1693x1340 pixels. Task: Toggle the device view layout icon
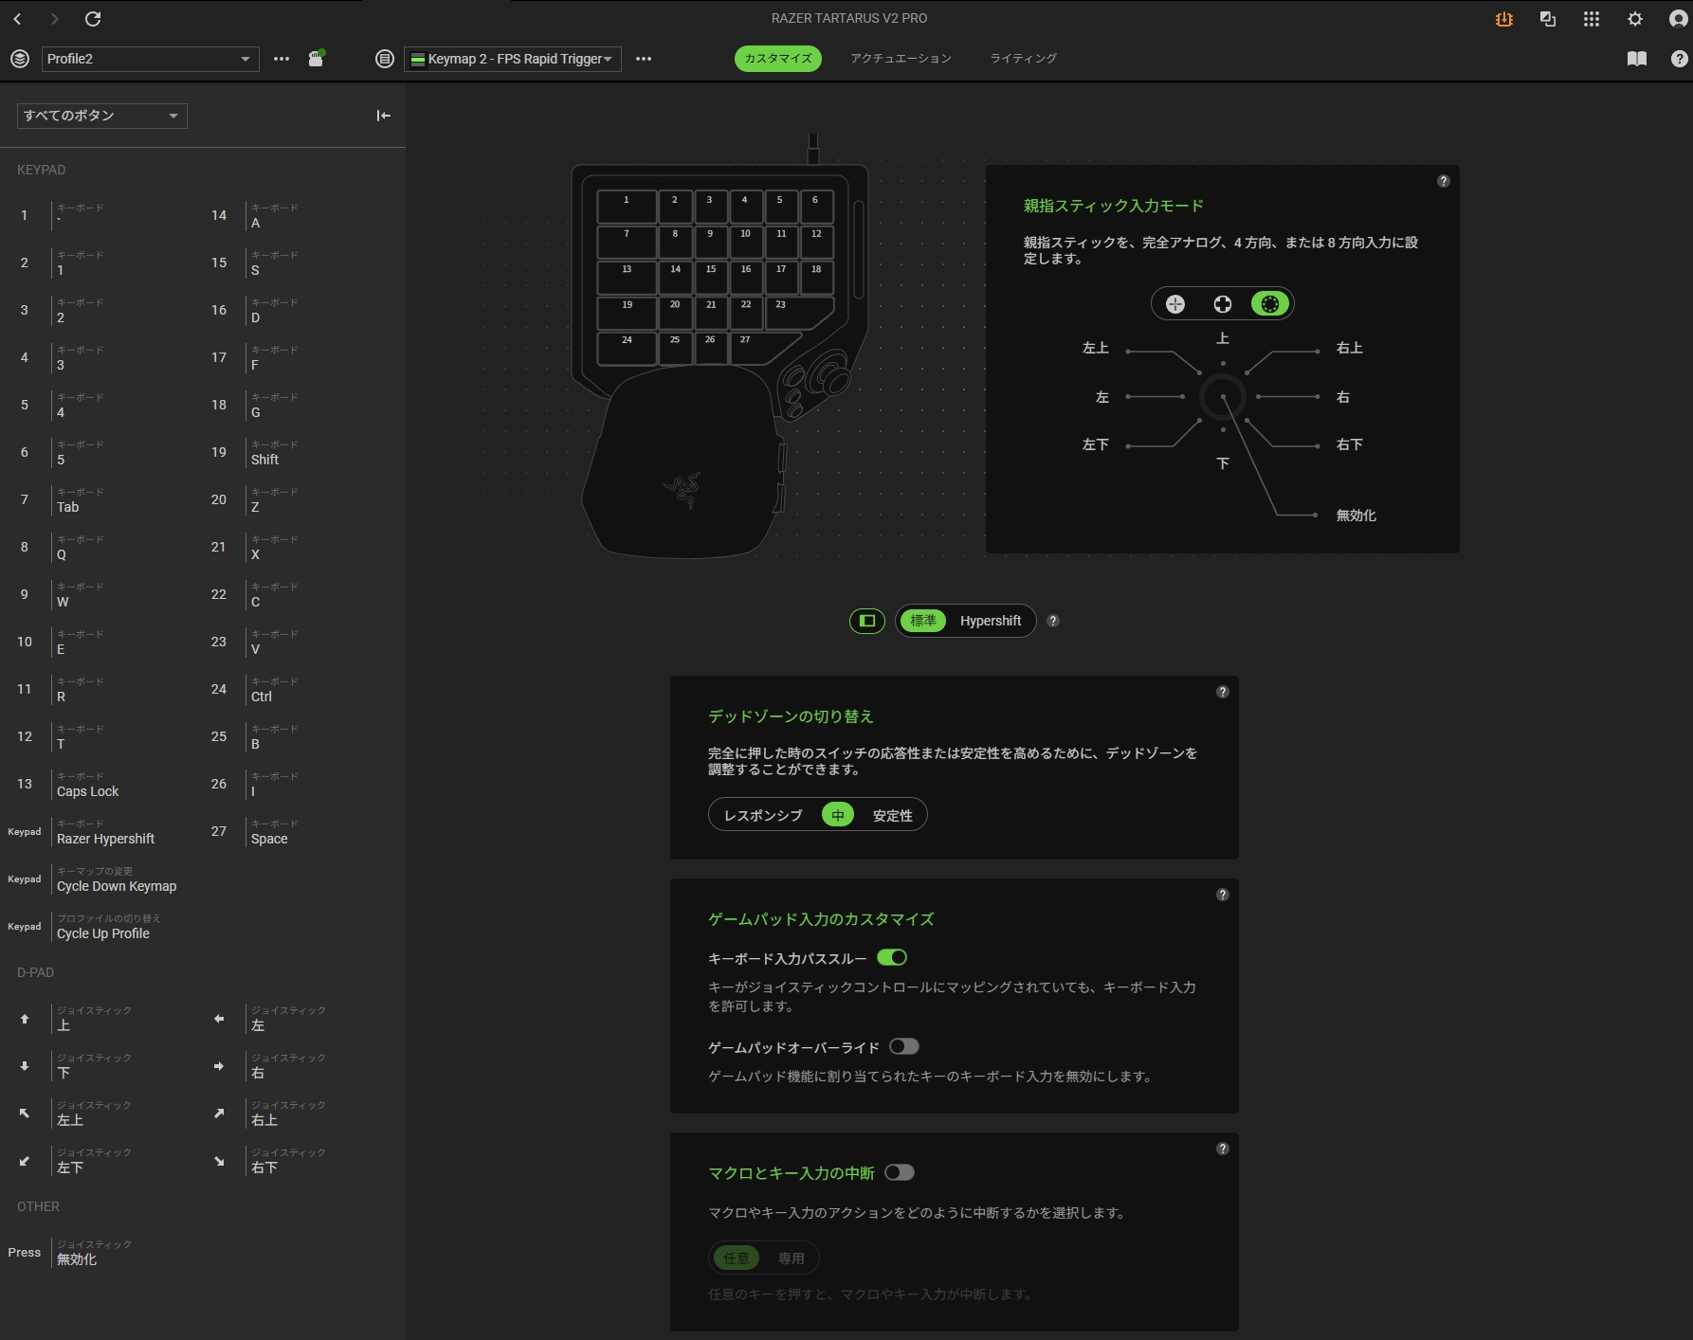[x=867, y=621]
